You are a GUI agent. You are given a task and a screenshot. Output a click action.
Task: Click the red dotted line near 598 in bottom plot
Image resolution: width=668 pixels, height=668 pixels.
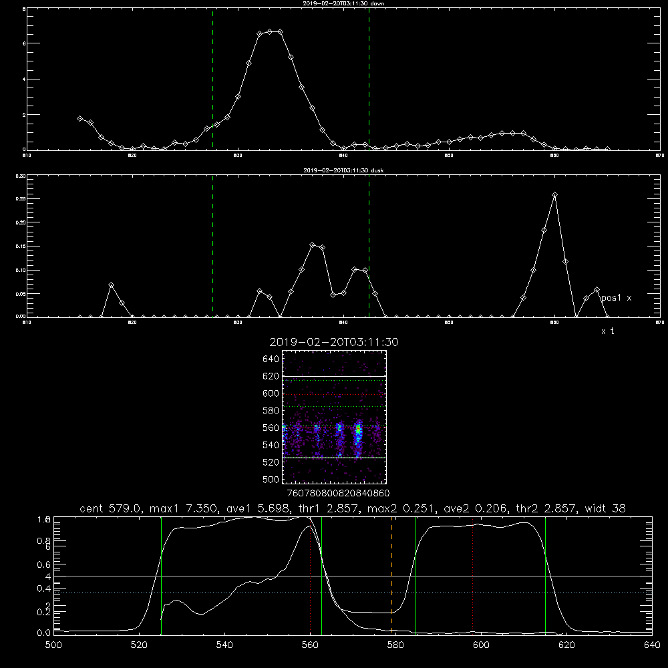click(472, 575)
